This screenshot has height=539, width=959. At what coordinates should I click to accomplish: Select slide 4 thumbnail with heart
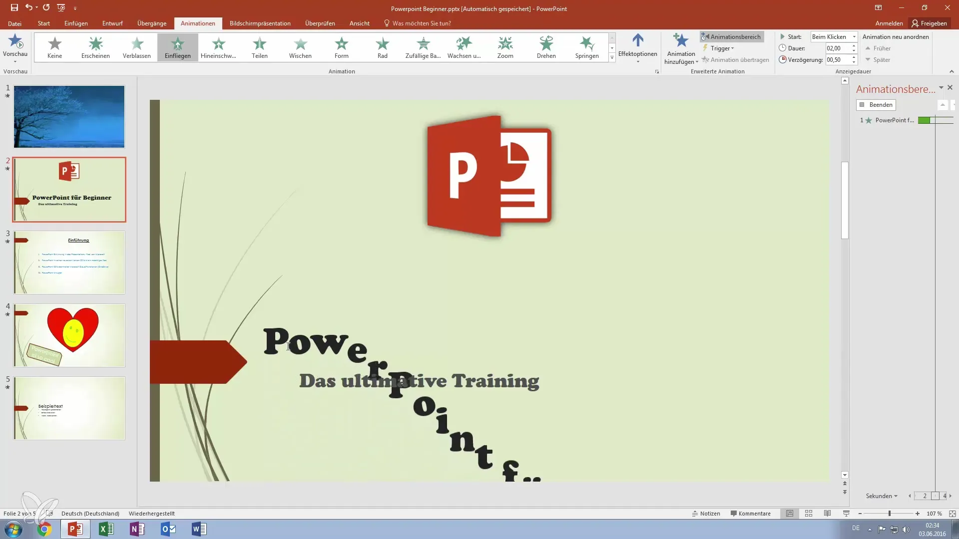[69, 335]
